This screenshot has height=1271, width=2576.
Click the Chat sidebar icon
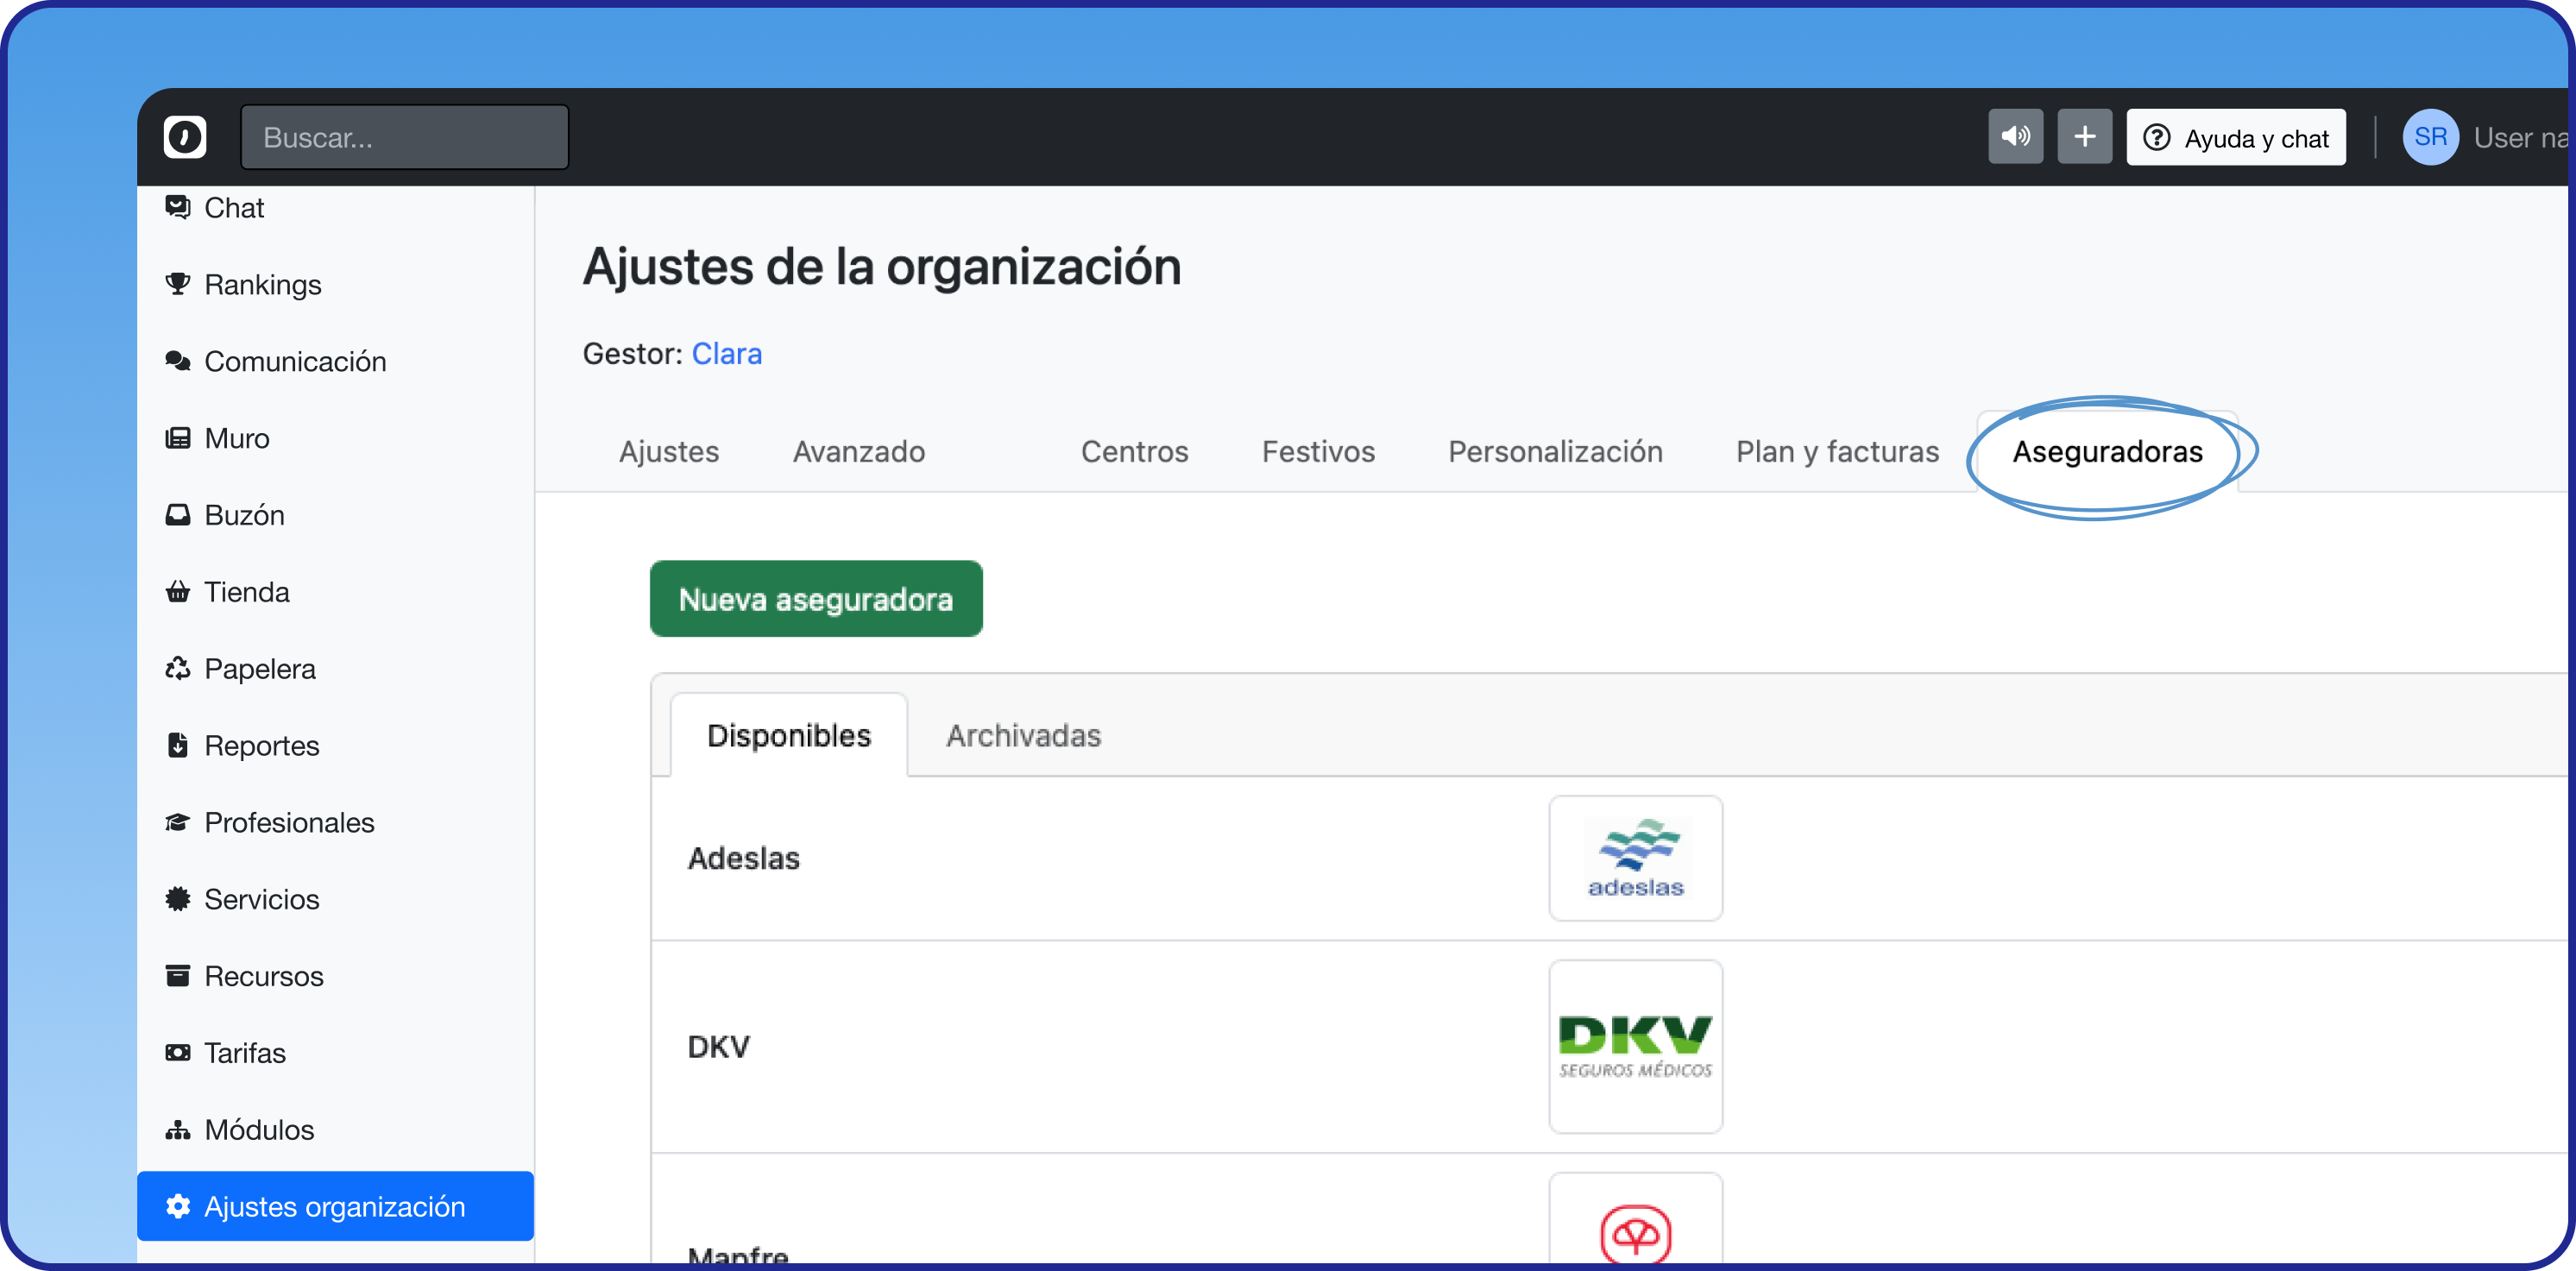point(178,207)
